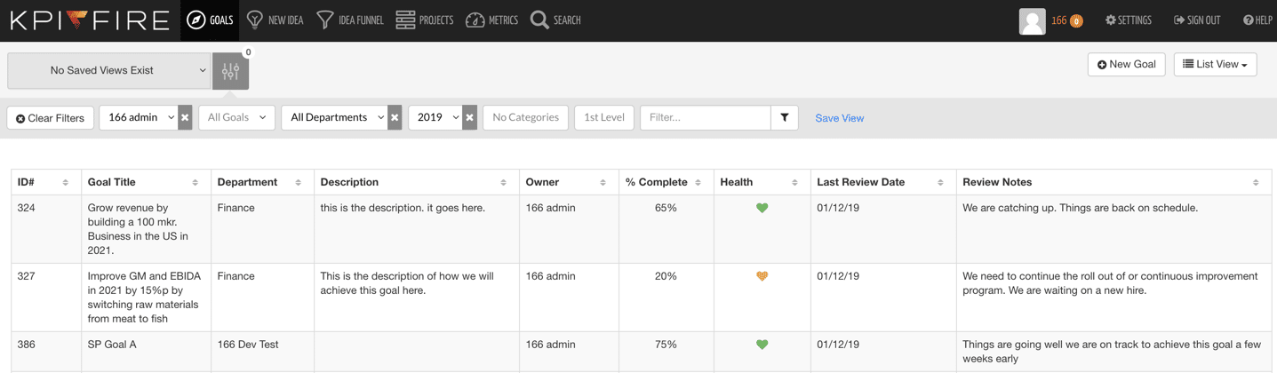Remove the 2019 year filter
1277x373 pixels.
pos(469,117)
